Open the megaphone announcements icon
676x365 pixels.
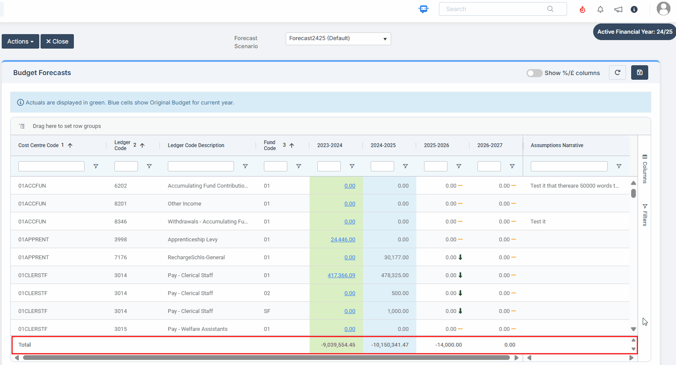pos(618,9)
